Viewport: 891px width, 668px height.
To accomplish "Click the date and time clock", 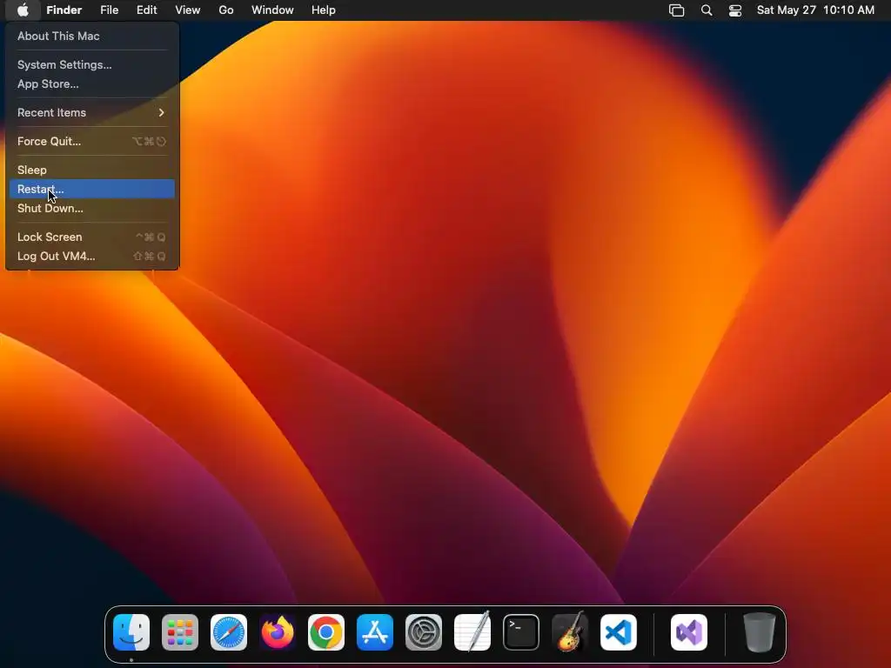I will (x=815, y=10).
